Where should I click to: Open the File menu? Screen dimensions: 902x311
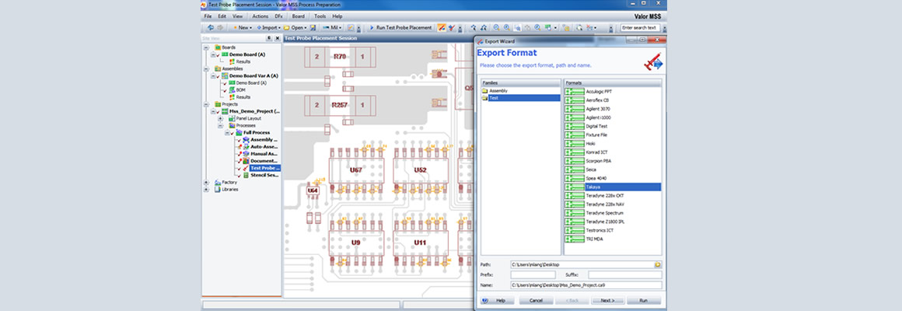coord(208,16)
